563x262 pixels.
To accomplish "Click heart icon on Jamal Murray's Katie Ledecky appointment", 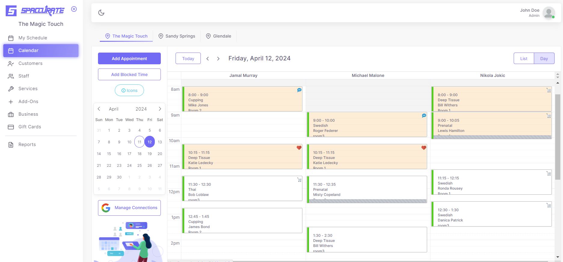I will click(x=299, y=148).
